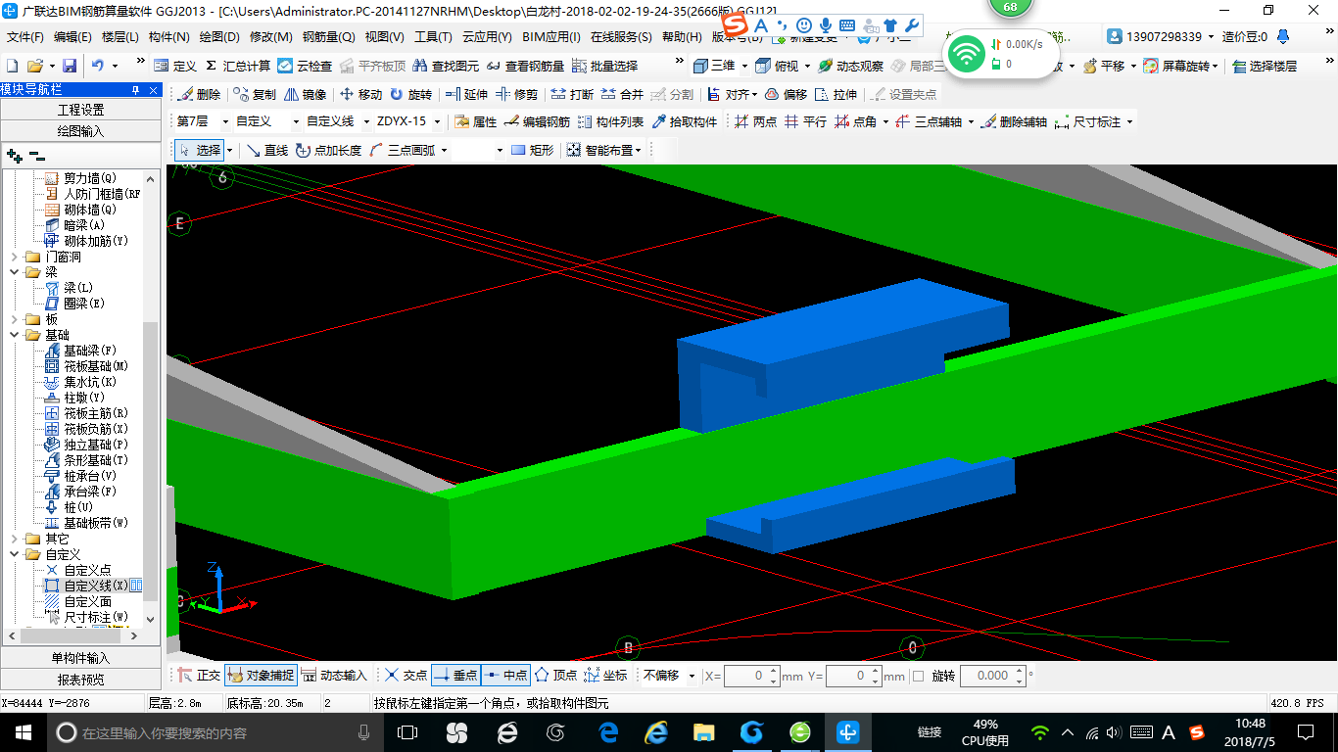
Task: Toggle 中点 midpoint snap
Action: (x=505, y=675)
